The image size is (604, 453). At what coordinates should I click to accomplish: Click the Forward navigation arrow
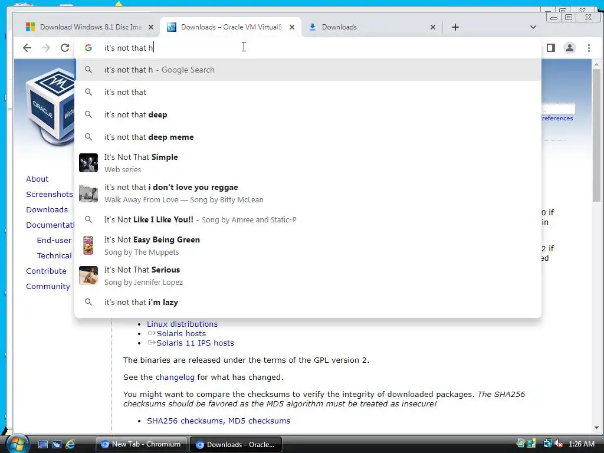pos(46,48)
